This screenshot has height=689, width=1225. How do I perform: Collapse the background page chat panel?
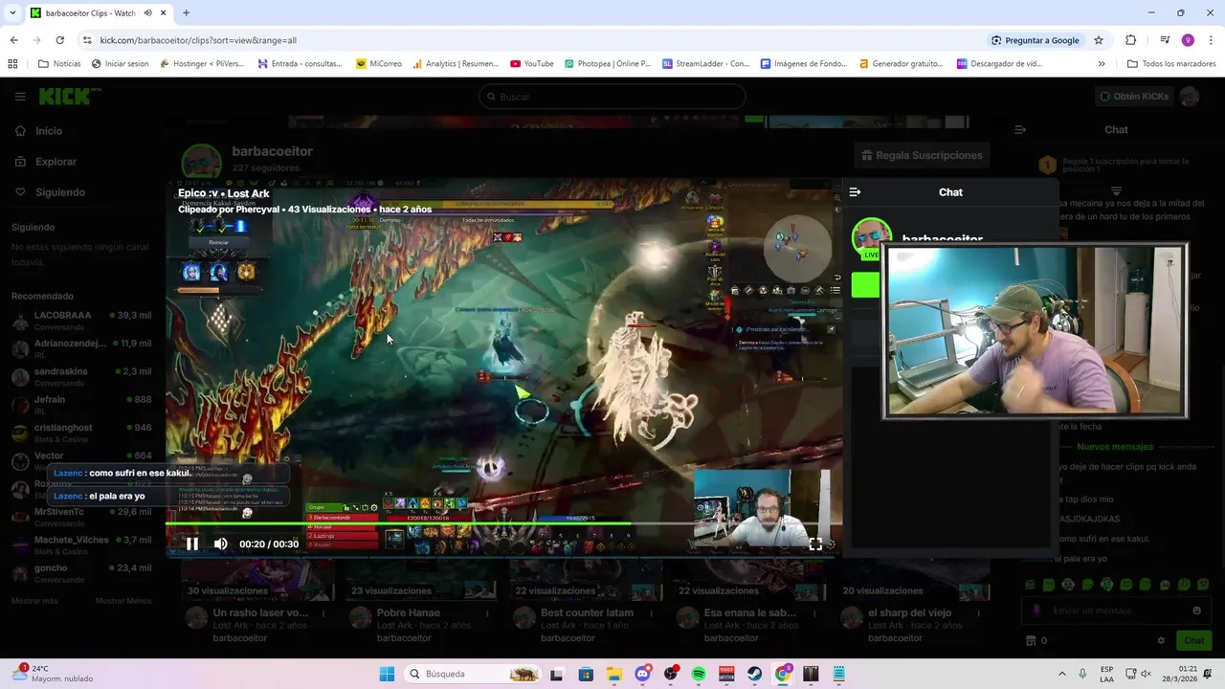click(x=1020, y=129)
